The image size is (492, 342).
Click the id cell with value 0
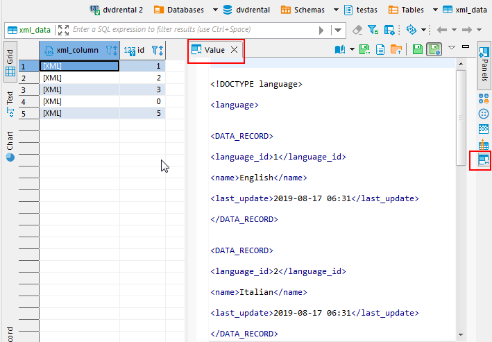pos(143,102)
